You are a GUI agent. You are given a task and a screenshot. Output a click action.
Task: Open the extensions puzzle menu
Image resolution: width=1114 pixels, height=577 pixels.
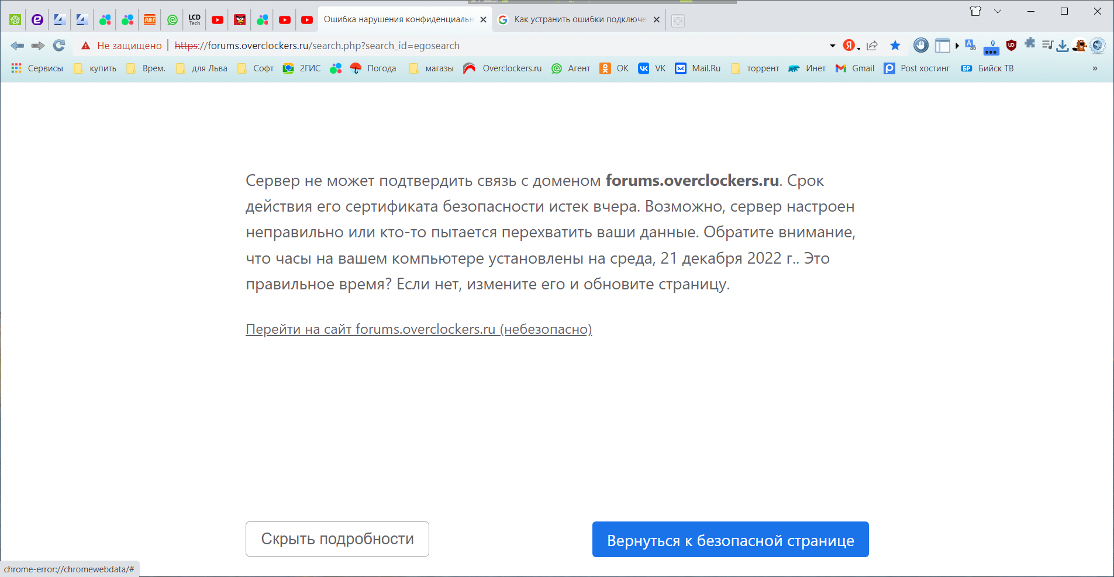click(x=1030, y=44)
